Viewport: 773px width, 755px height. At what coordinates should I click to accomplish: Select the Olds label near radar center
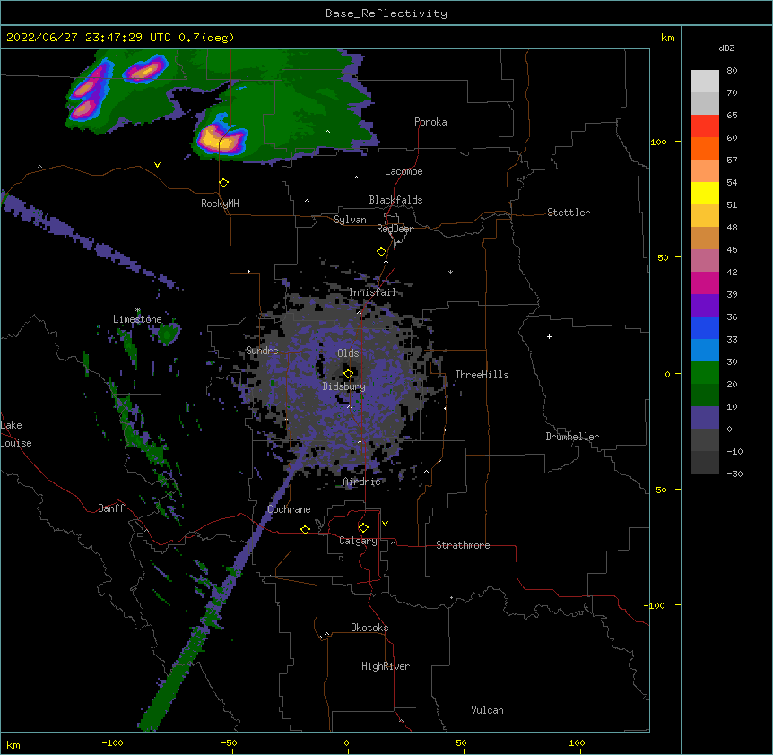[348, 353]
